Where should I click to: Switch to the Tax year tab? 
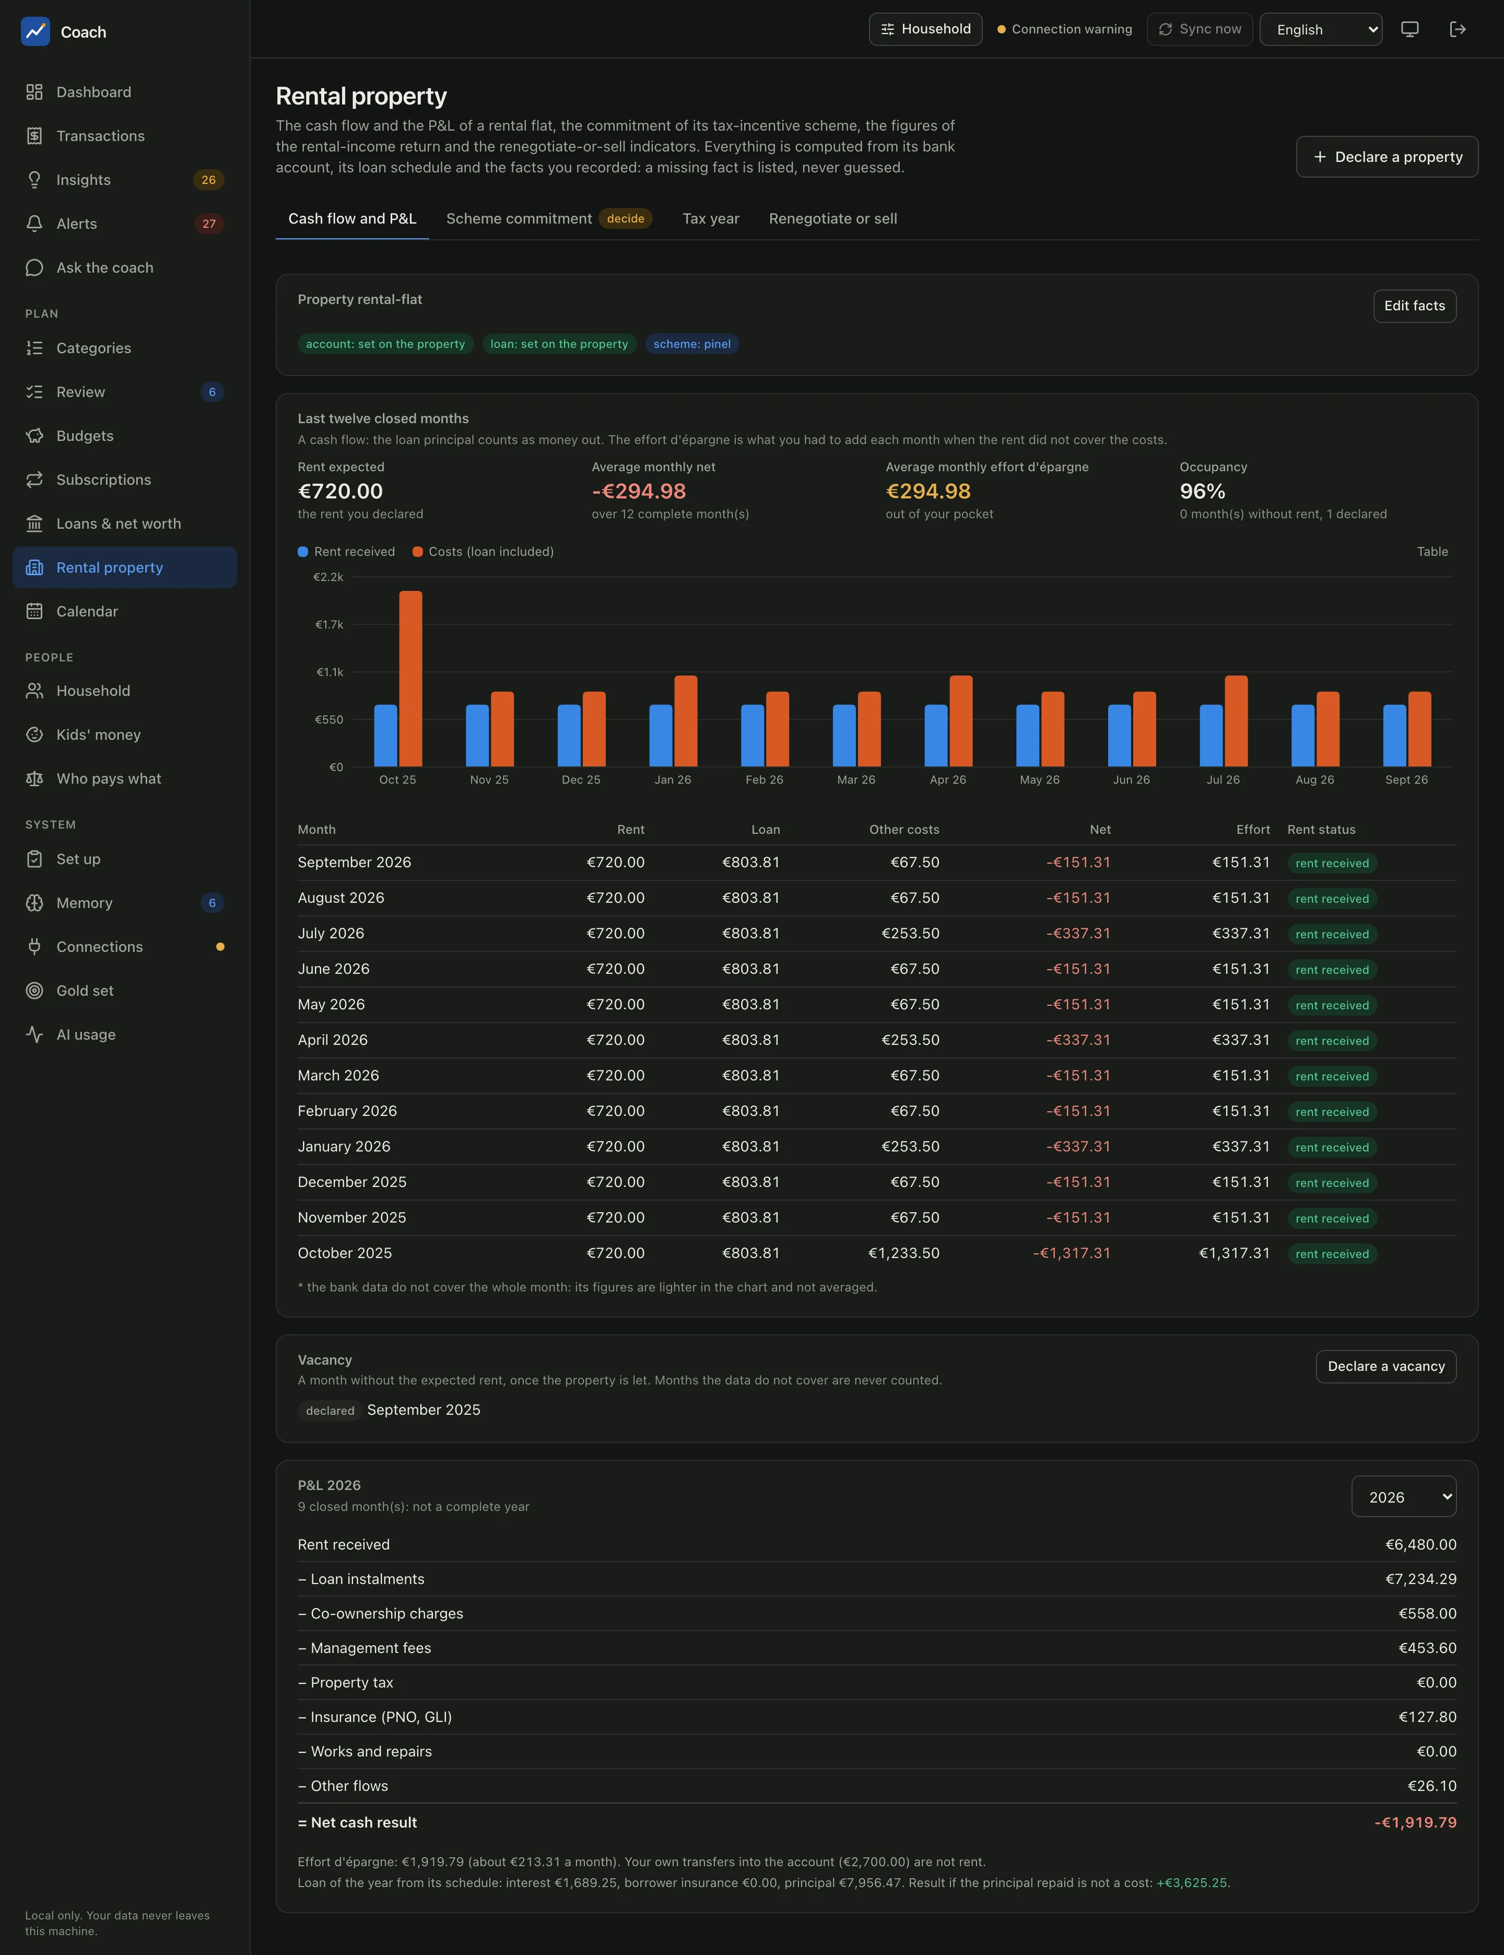click(711, 218)
